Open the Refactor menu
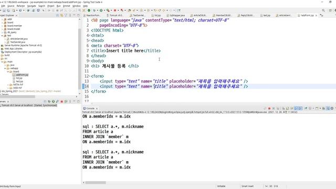 (x=21, y=6)
